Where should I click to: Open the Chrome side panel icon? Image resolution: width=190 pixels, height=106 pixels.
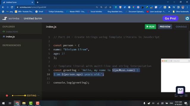tap(178, 7)
